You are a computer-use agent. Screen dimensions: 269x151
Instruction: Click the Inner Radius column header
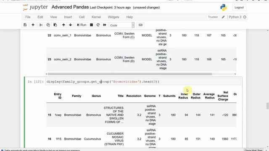(x=183, y=96)
